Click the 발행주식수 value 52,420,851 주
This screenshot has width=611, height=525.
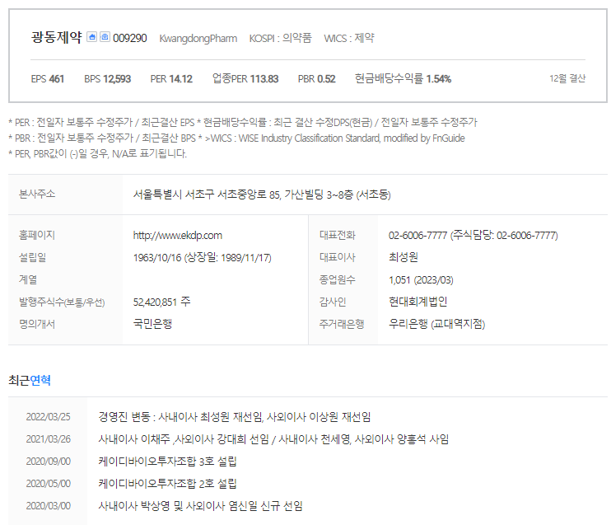[161, 302]
